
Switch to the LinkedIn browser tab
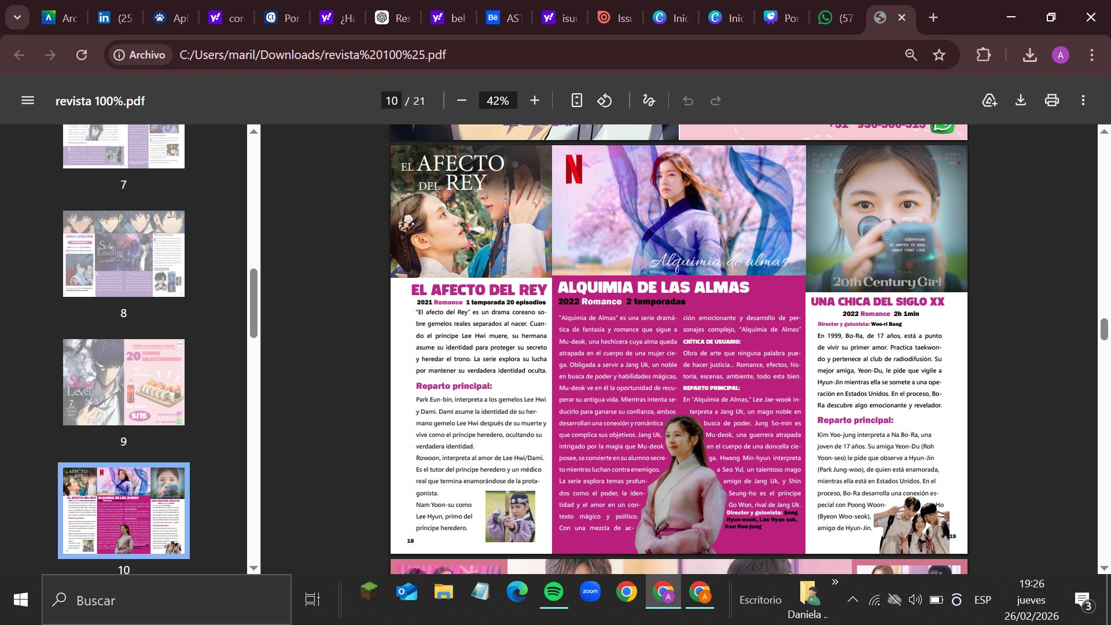coord(115,18)
